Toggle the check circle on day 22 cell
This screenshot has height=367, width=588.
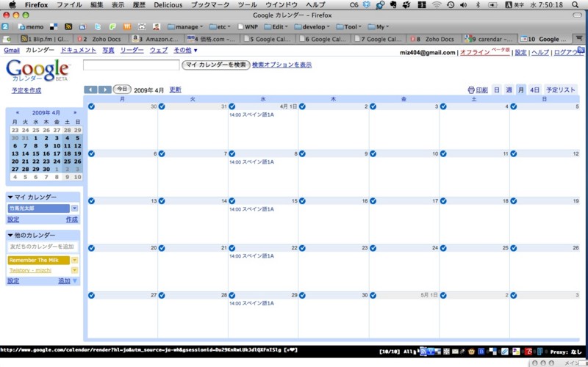click(x=232, y=248)
